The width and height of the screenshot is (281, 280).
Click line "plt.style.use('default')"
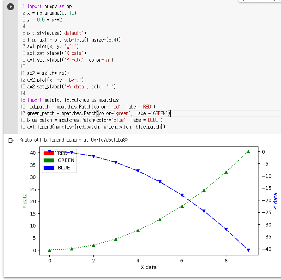(x=57, y=33)
